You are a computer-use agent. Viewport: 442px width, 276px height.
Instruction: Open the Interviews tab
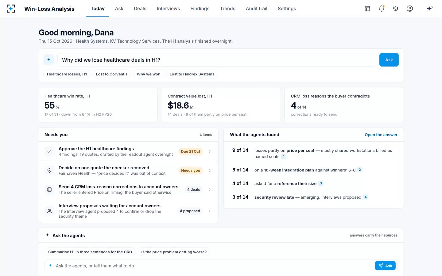pos(168,9)
